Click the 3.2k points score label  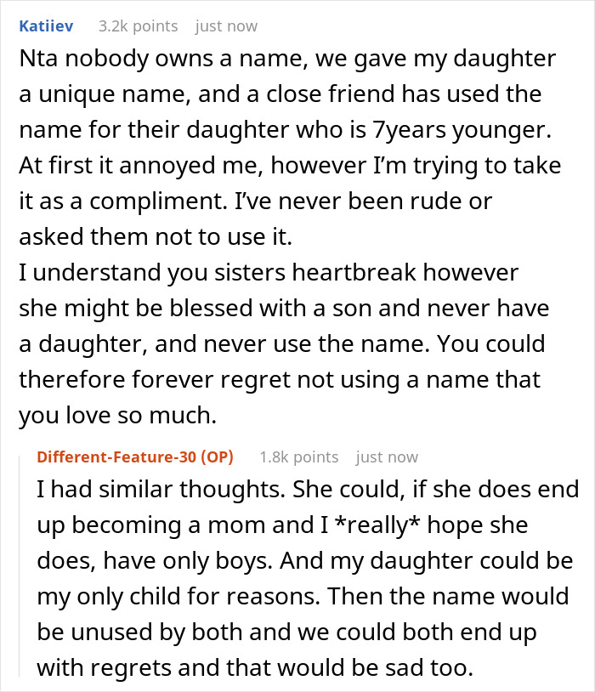pyautogui.click(x=139, y=26)
